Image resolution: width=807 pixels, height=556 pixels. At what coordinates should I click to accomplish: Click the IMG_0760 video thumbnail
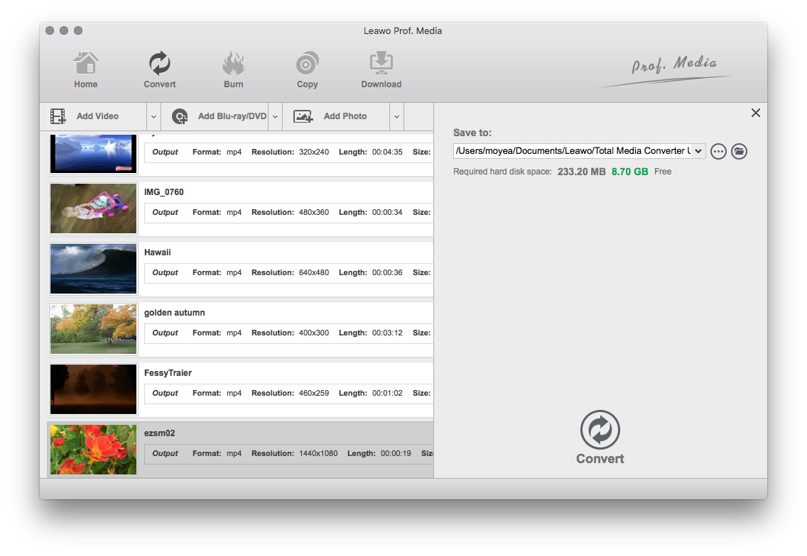point(93,208)
